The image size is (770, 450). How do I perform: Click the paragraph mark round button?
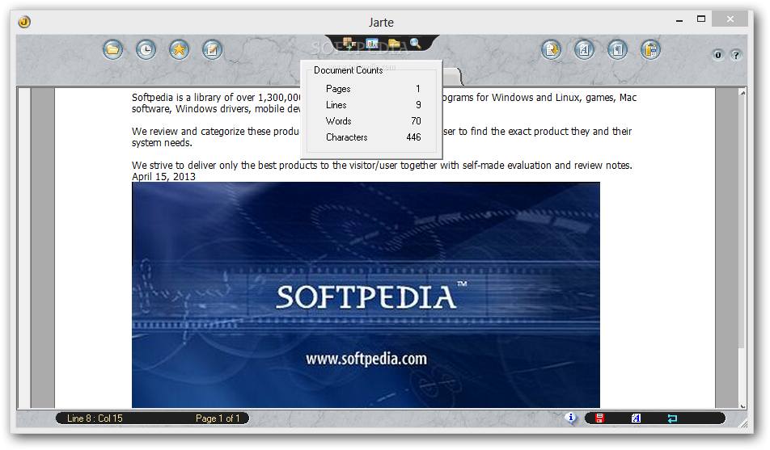point(617,49)
